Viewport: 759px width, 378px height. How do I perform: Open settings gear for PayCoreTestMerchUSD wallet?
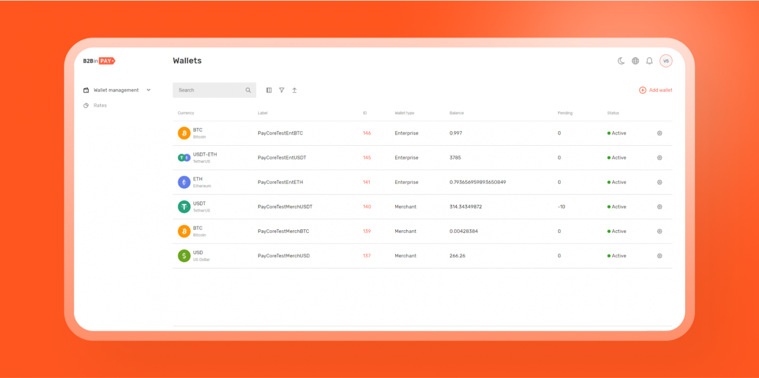pyautogui.click(x=659, y=256)
